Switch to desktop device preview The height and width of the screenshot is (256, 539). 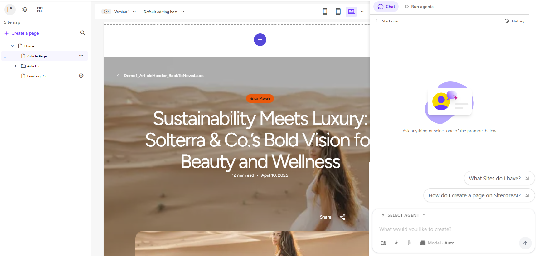(351, 12)
